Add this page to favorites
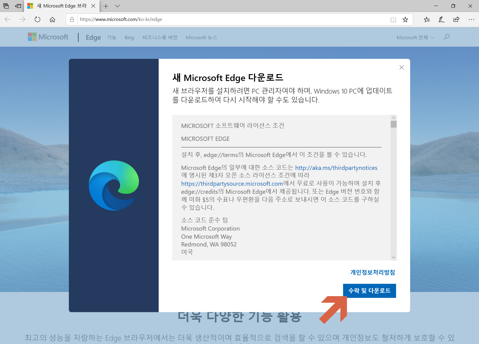479x344 pixels. (405, 19)
